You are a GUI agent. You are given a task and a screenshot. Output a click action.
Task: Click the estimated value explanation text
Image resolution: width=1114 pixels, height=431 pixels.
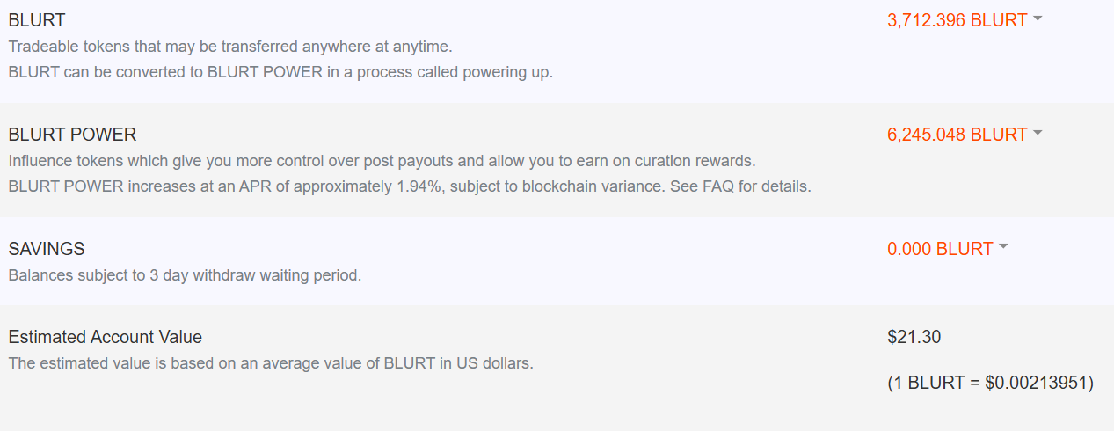click(x=271, y=363)
